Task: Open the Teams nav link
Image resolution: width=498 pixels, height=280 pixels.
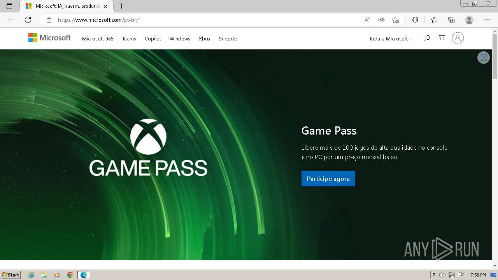Action: 129,38
